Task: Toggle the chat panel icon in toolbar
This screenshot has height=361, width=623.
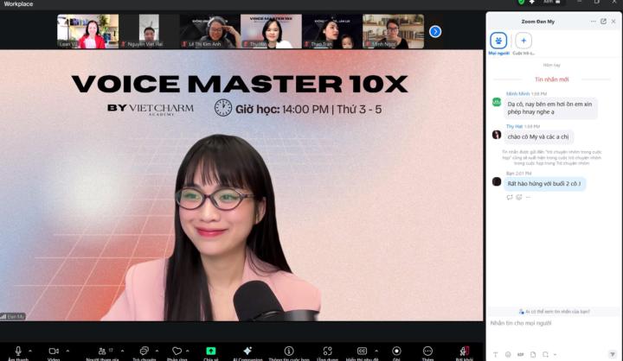Action: coord(145,351)
